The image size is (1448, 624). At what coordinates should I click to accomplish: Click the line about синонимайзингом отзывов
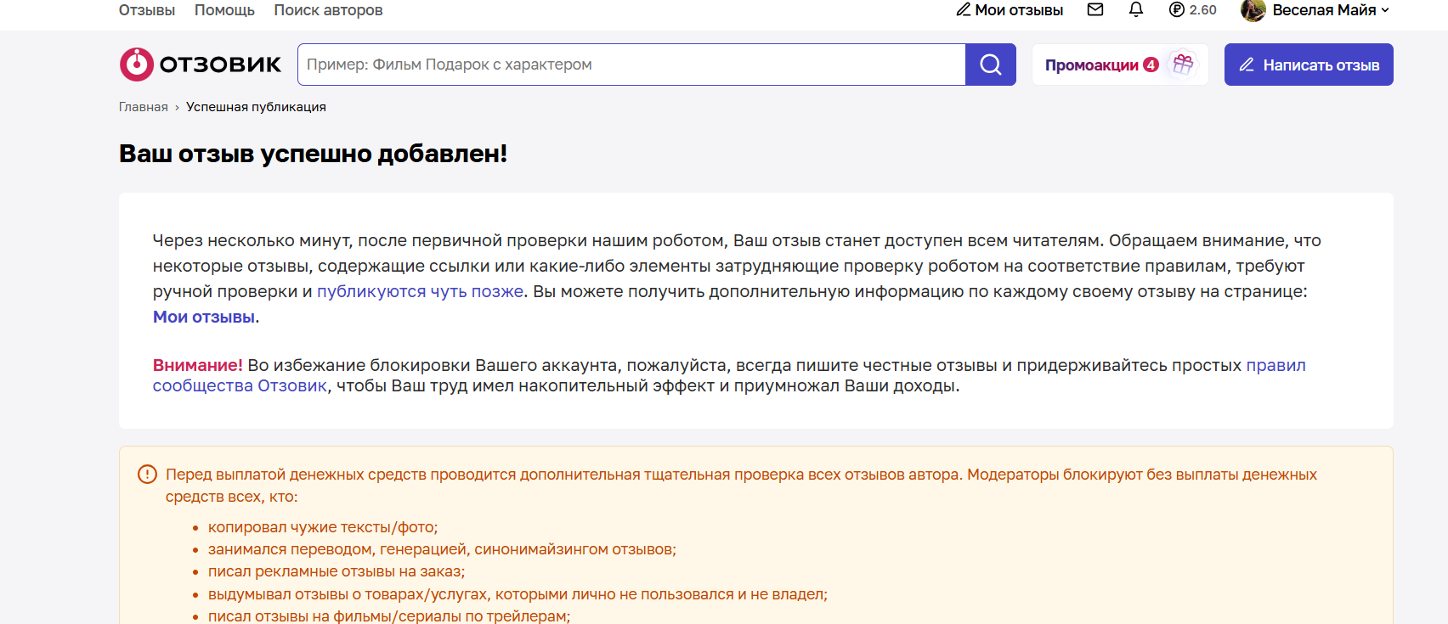click(442, 549)
